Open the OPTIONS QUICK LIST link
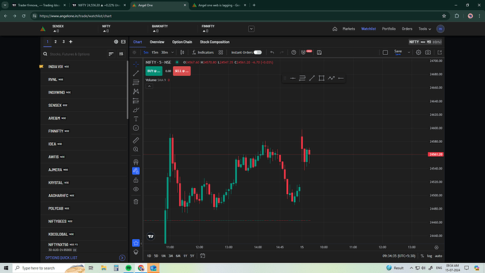The image size is (485, 273). [x=61, y=258]
